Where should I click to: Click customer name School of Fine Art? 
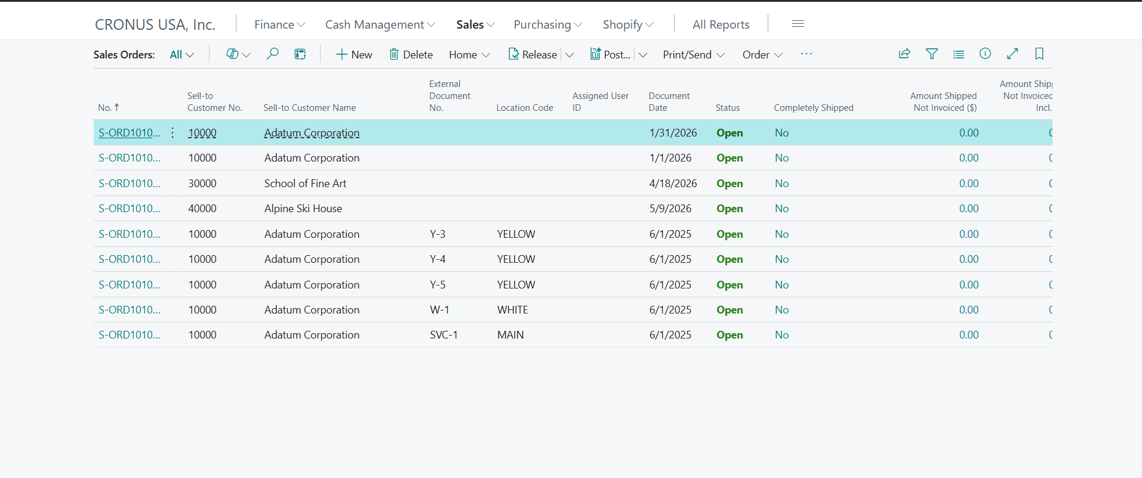[x=305, y=183]
